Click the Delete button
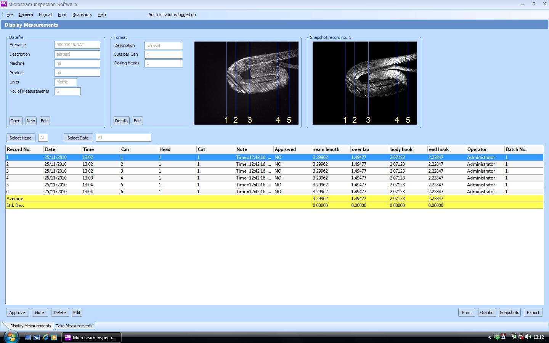The height and width of the screenshot is (343, 549). point(59,313)
